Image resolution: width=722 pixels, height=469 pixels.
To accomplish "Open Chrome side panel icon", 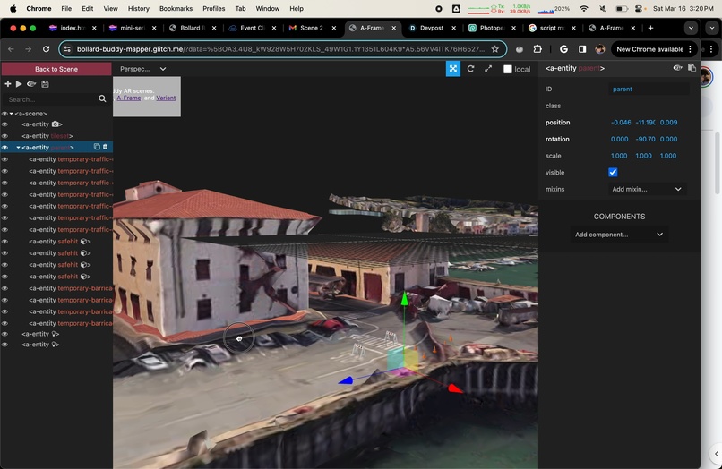I will point(582,49).
